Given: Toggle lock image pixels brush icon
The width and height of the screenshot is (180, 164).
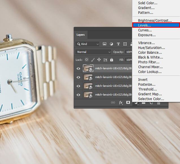Looking at the screenshot, I should click(x=93, y=60).
